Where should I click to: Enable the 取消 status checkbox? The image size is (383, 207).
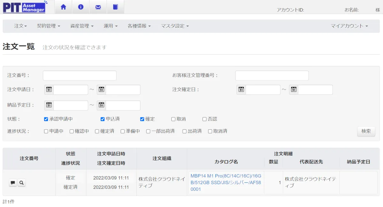point(173,119)
